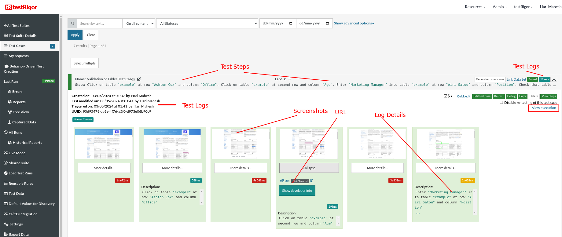Viewport: 562px width, 237px height.
Task: Open Historical Reports in the sidebar
Action: 27,143
